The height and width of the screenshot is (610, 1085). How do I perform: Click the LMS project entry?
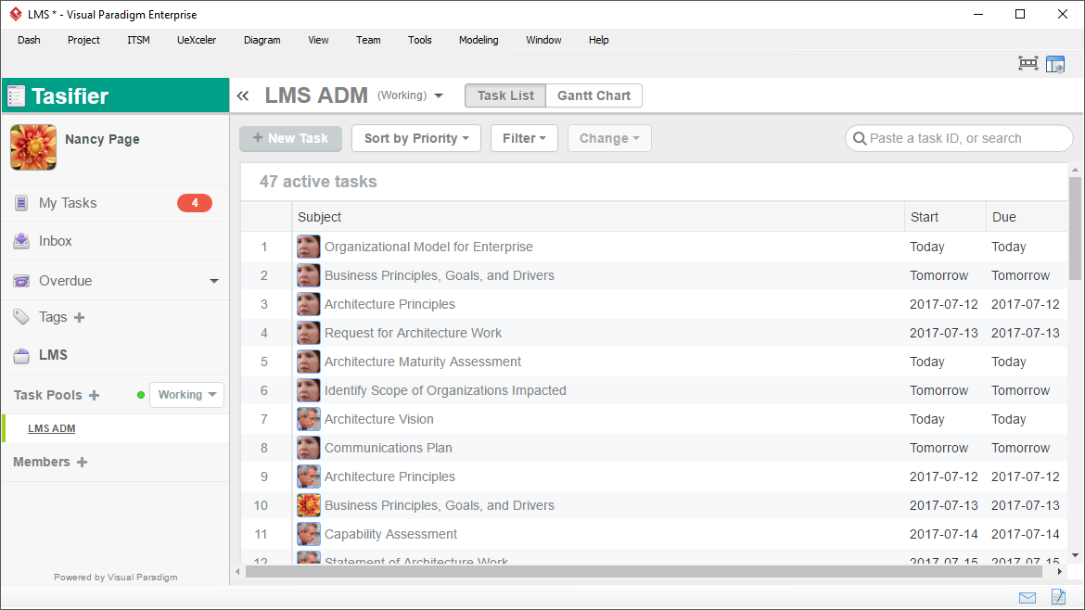tap(115, 355)
